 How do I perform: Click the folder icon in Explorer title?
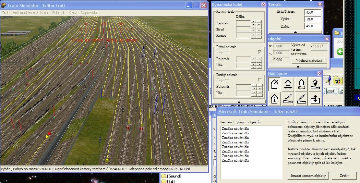337,33
